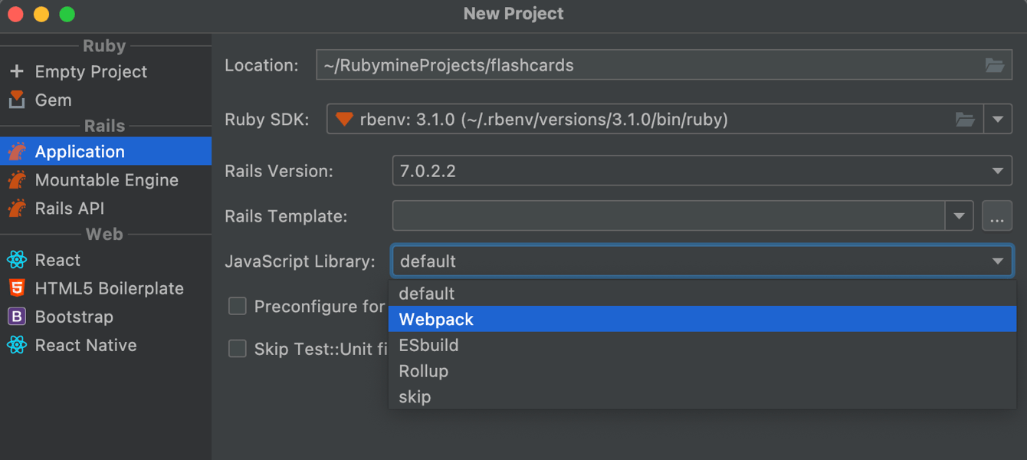The width and height of the screenshot is (1027, 460).
Task: Toggle the Preconfigure checkbox
Action: click(x=238, y=307)
